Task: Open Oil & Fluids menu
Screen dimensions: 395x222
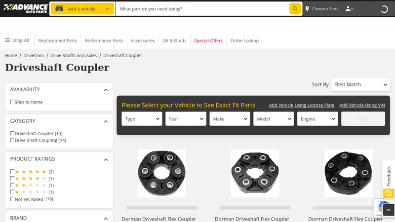Action: click(174, 40)
